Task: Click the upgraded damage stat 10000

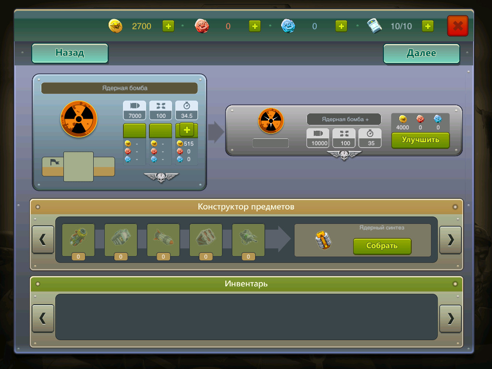Action: pos(318,138)
